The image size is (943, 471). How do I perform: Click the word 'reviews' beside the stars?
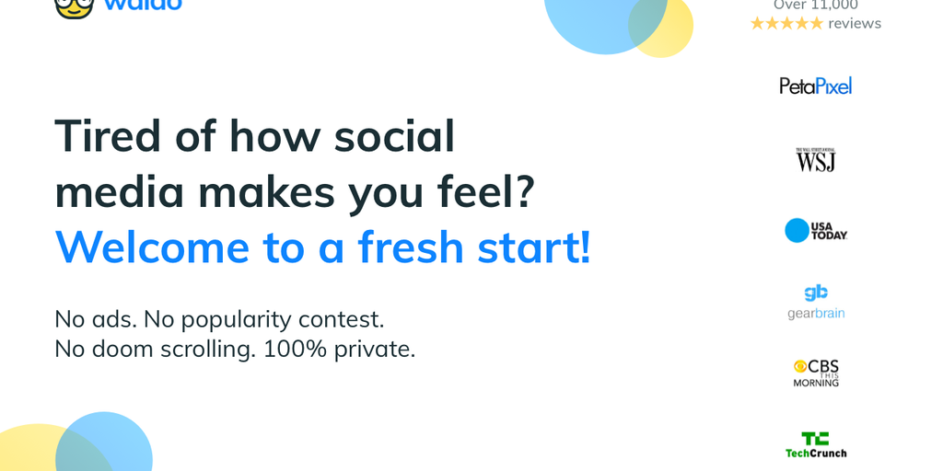[855, 24]
